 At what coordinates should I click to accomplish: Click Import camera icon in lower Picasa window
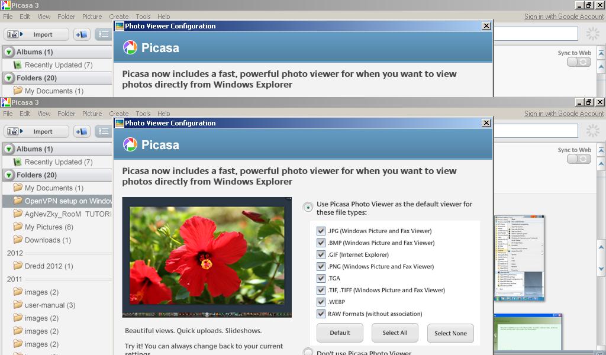12,131
